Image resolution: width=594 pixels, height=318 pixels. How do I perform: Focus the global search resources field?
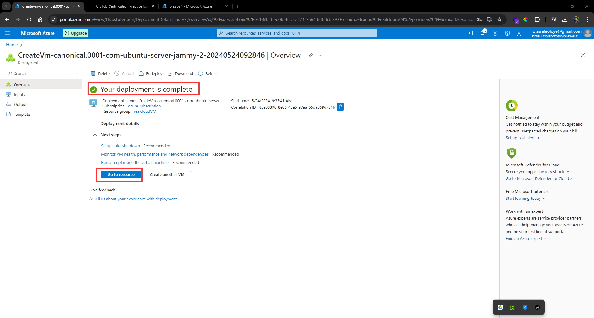(x=297, y=33)
